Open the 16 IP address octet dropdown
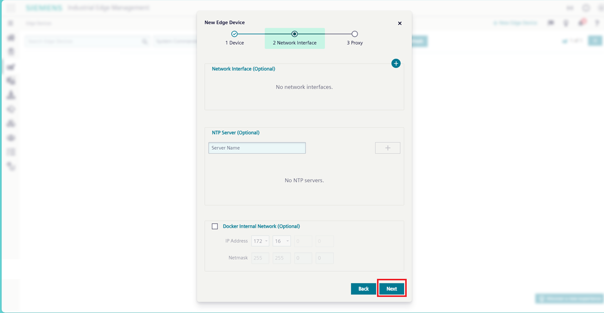Viewport: 604px width, 313px height. [x=281, y=241]
